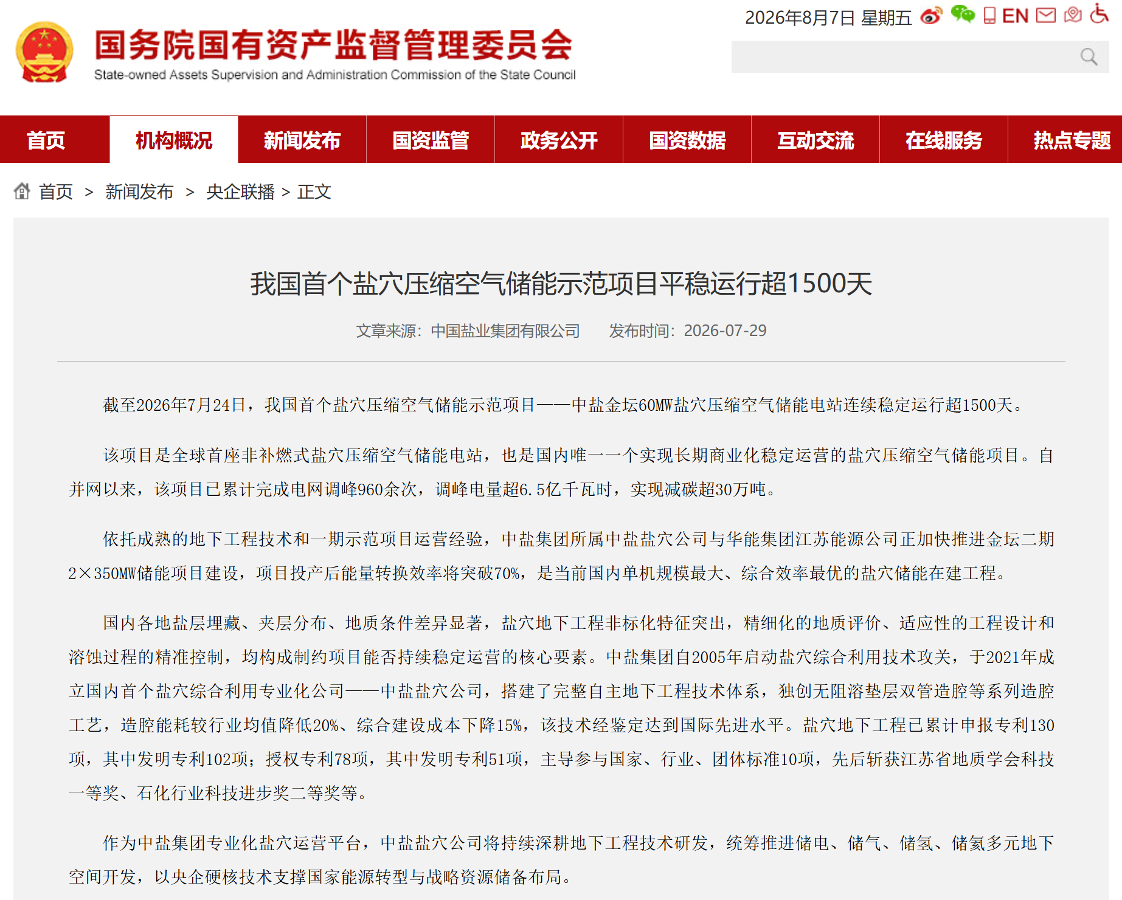This screenshot has width=1122, height=900.
Task: Open the 政务公开 navigation tab
Action: coord(559,140)
